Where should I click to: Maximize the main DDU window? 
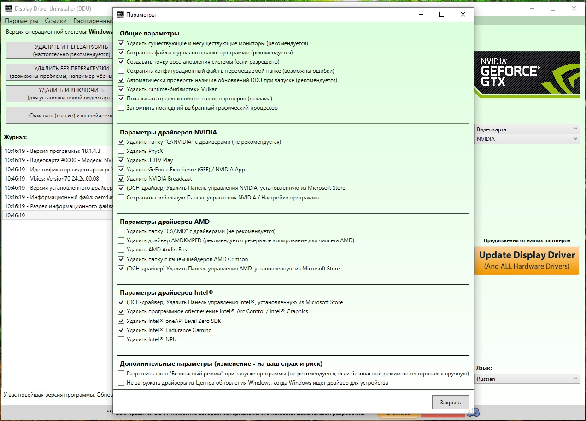coord(553,9)
